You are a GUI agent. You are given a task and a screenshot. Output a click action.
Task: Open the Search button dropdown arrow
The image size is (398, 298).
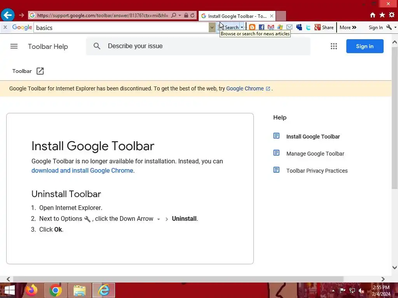[242, 28]
